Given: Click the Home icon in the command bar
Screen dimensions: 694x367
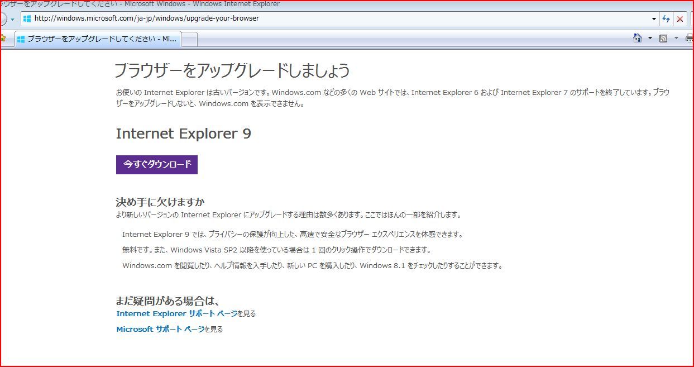Looking at the screenshot, I should click(638, 39).
